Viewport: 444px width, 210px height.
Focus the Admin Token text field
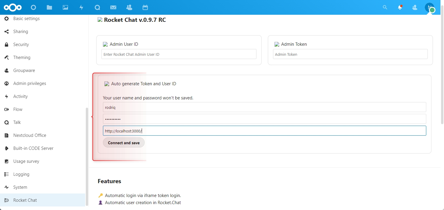(350, 54)
